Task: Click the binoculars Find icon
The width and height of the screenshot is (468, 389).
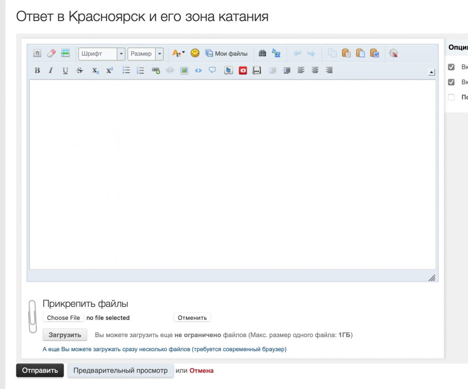Action: (262, 53)
